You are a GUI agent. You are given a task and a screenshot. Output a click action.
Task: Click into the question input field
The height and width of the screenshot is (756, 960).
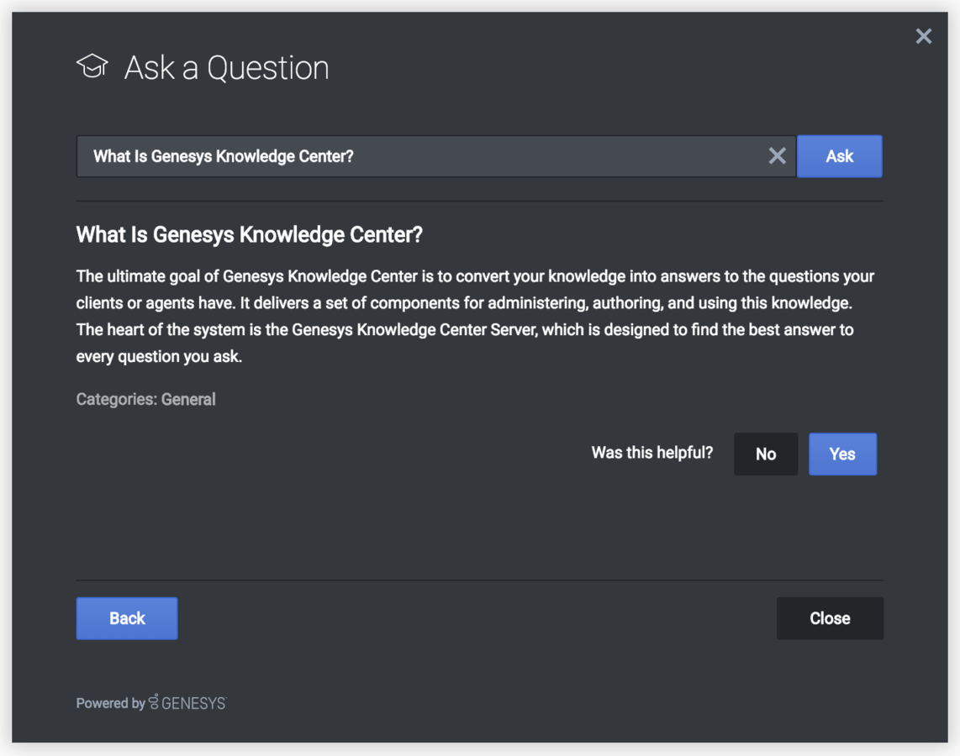[436, 156]
